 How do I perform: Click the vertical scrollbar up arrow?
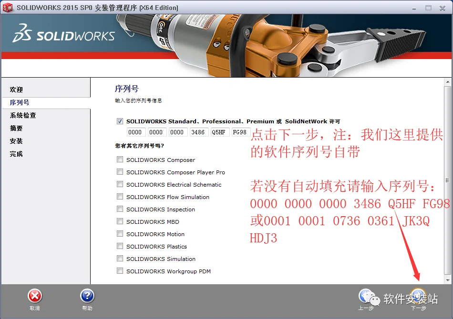[x=447, y=82]
